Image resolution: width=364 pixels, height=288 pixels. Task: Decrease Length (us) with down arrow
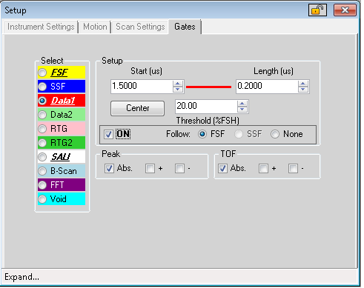click(303, 90)
